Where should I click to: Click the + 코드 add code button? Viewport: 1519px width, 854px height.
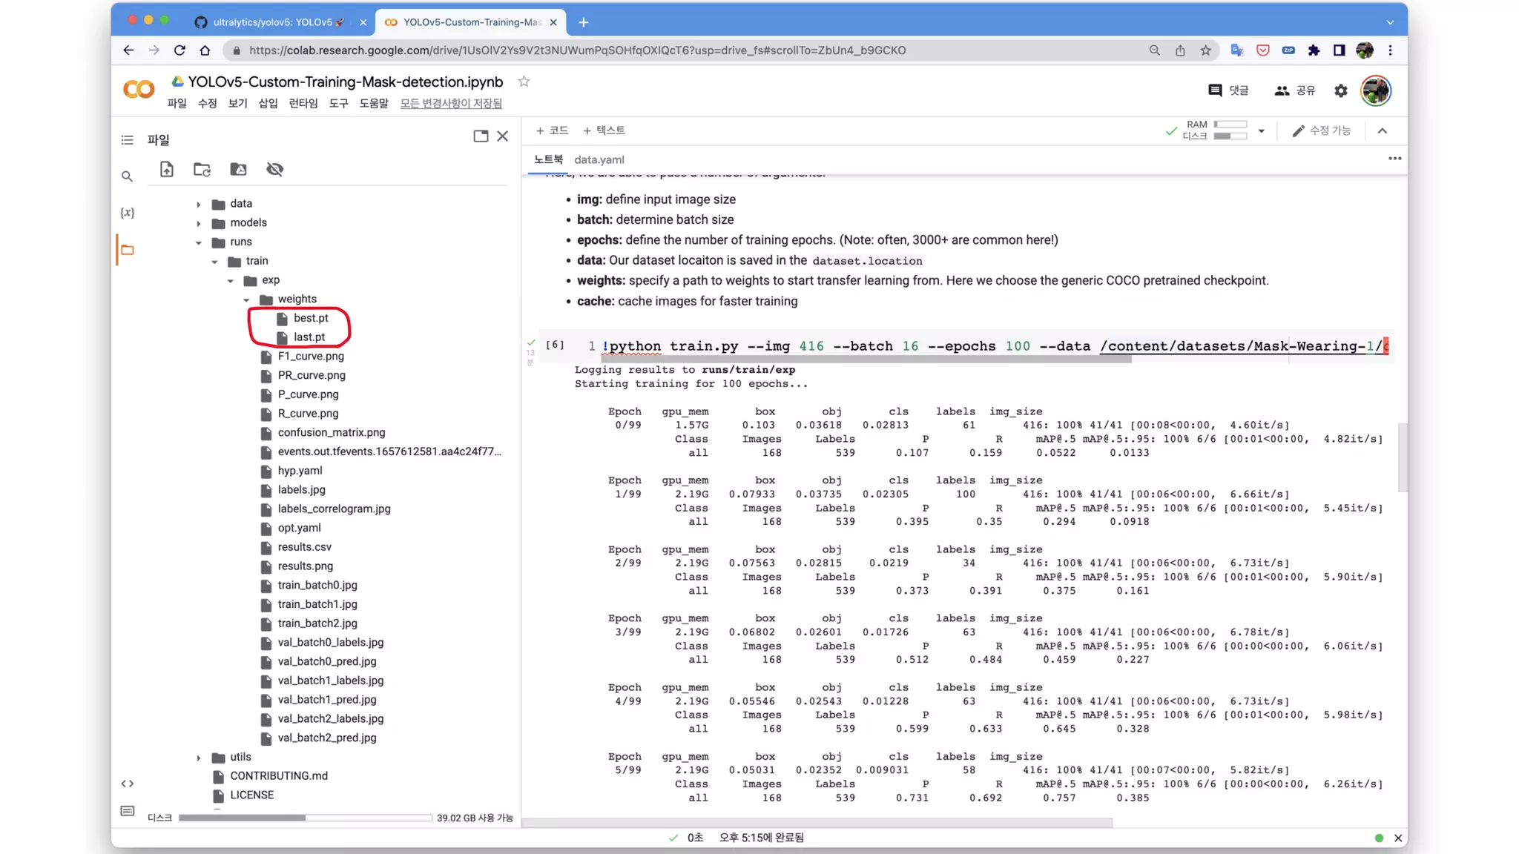[x=552, y=130]
